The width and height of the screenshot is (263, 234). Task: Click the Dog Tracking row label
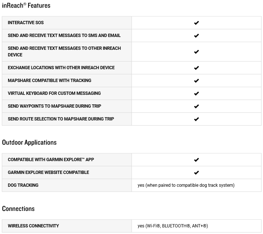[23, 185]
